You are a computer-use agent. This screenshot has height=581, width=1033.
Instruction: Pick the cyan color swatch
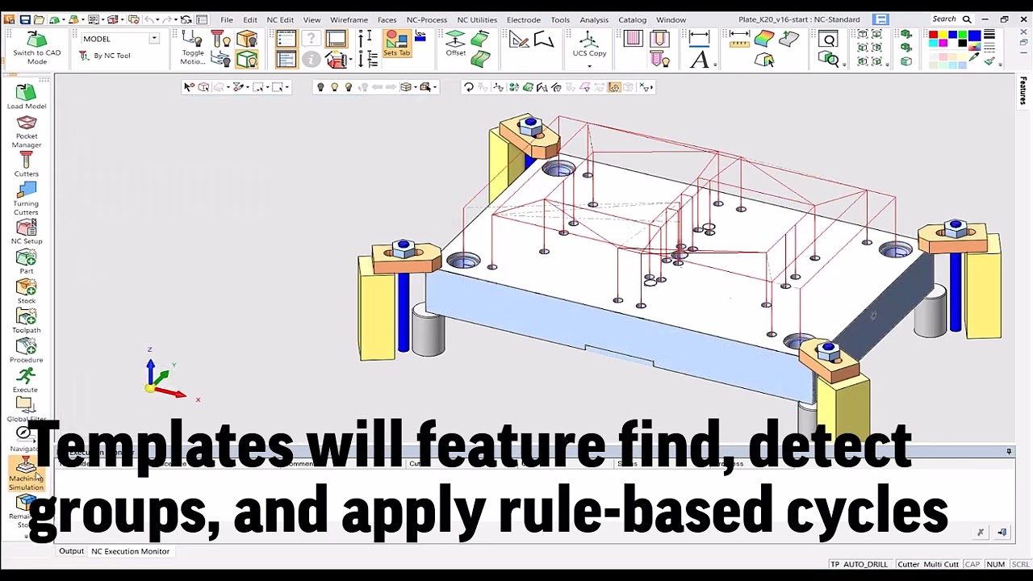[933, 43]
